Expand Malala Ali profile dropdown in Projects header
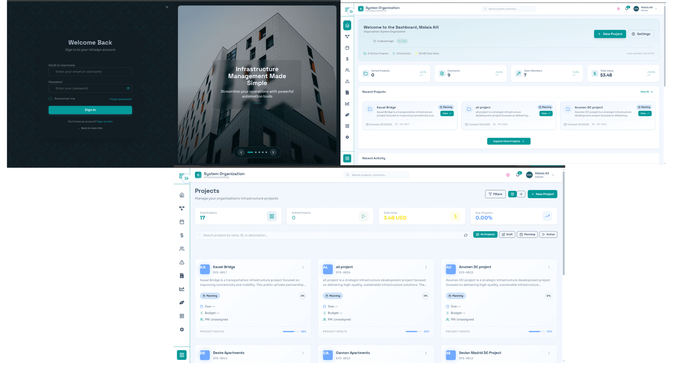 click(x=553, y=175)
